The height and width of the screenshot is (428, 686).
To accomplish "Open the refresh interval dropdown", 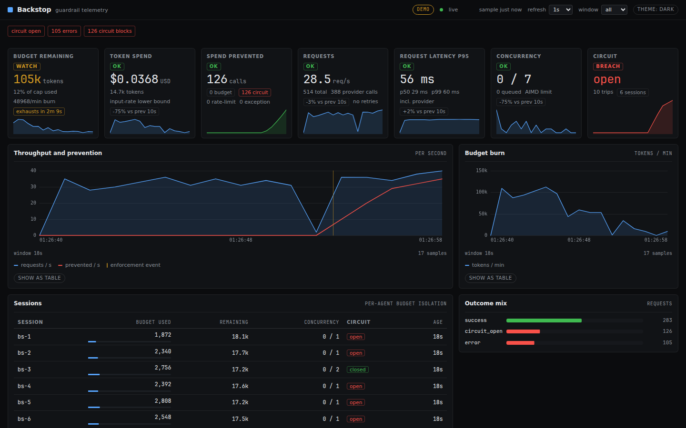I will coord(561,10).
